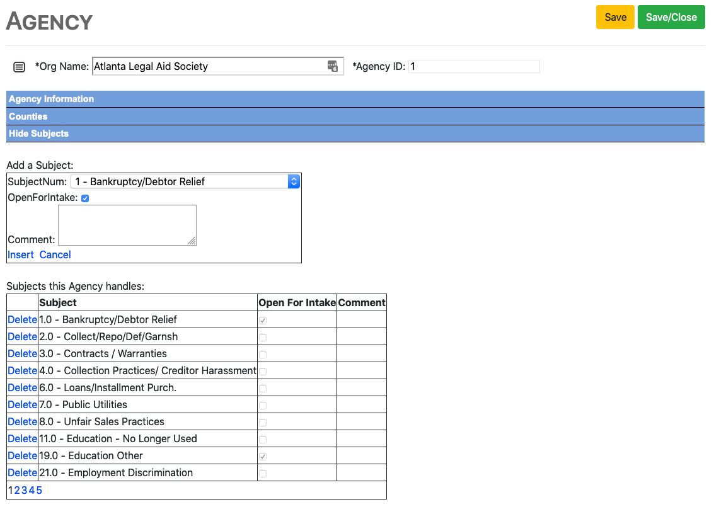This screenshot has width=714, height=514.
Task: Jump to page 5 of subjects
Action: tap(39, 490)
